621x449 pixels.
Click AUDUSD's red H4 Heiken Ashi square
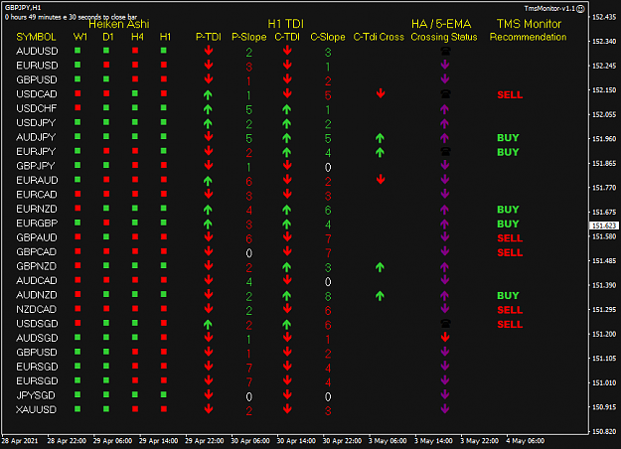[x=135, y=51]
